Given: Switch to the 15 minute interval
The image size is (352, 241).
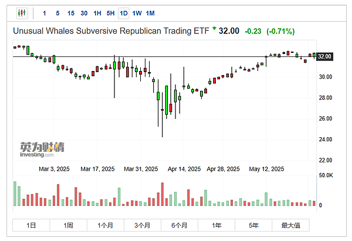Looking at the screenshot, I should (x=71, y=13).
